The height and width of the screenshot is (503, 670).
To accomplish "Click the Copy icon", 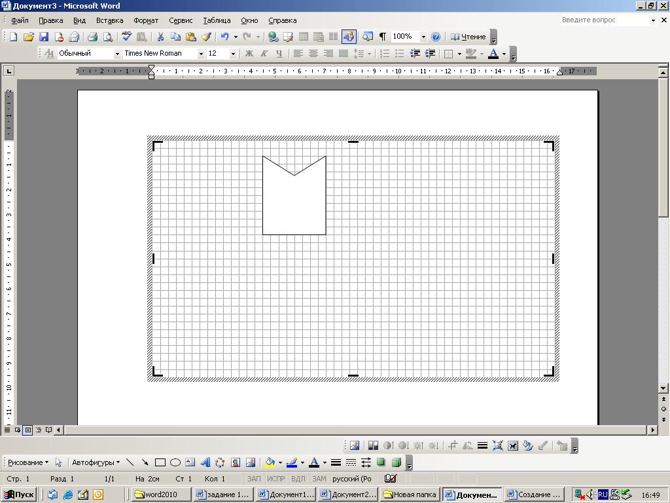I will tap(175, 37).
